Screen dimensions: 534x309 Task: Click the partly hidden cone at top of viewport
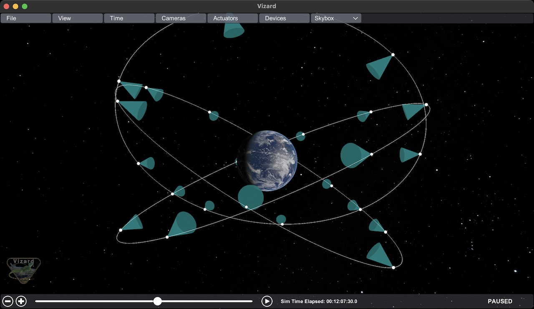[234, 30]
